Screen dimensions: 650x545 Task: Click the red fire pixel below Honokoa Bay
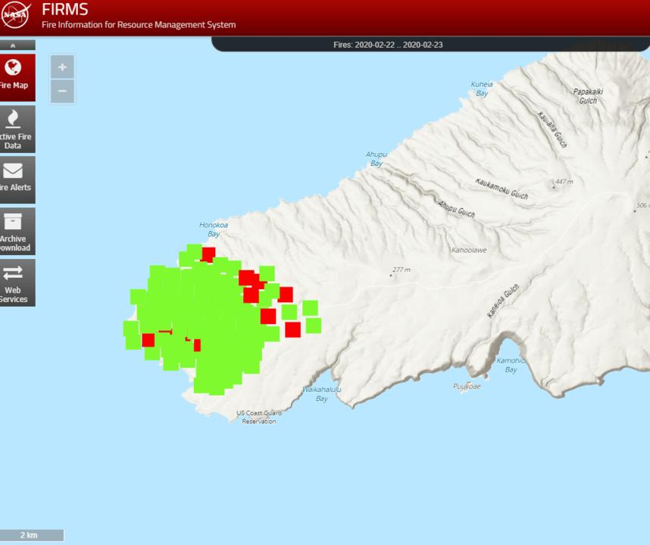tap(208, 254)
